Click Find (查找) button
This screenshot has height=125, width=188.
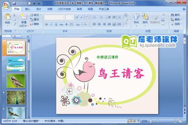point(175,15)
